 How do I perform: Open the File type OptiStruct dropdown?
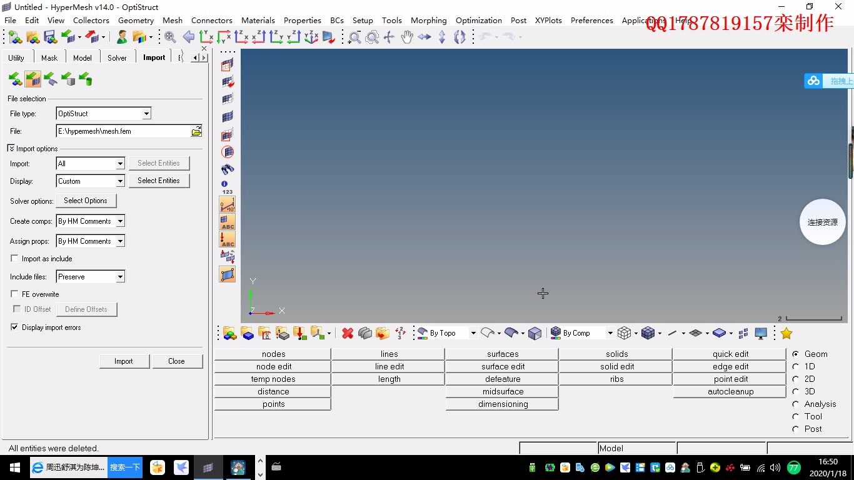pos(146,114)
